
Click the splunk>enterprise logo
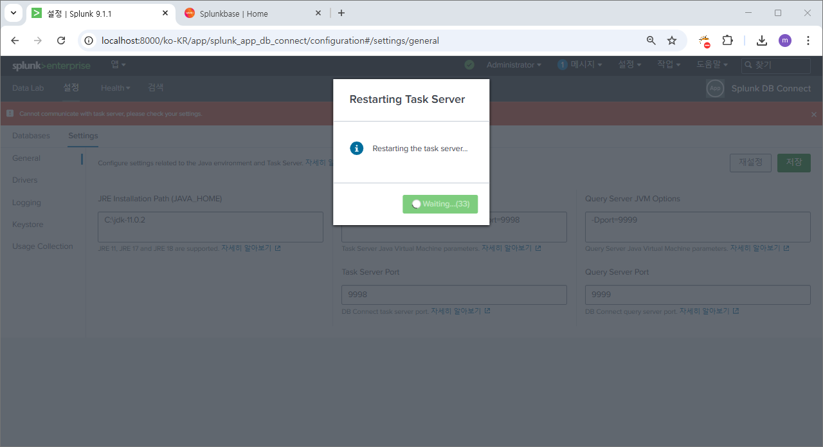pyautogui.click(x=51, y=66)
